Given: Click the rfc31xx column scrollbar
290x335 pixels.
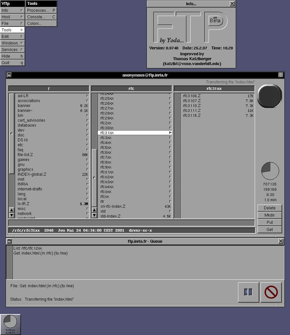Looking at the screenshot, I should coord(177,156).
